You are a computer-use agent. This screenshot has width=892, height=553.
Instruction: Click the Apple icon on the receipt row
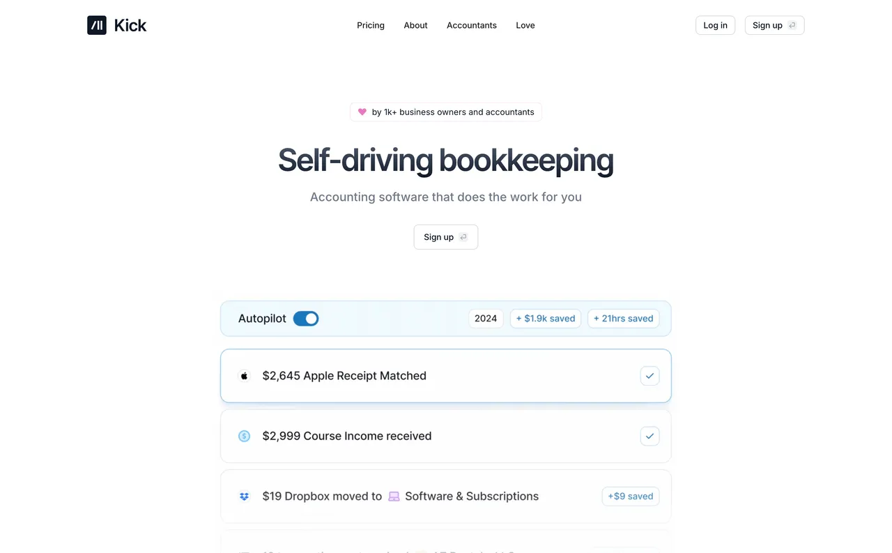(x=244, y=375)
